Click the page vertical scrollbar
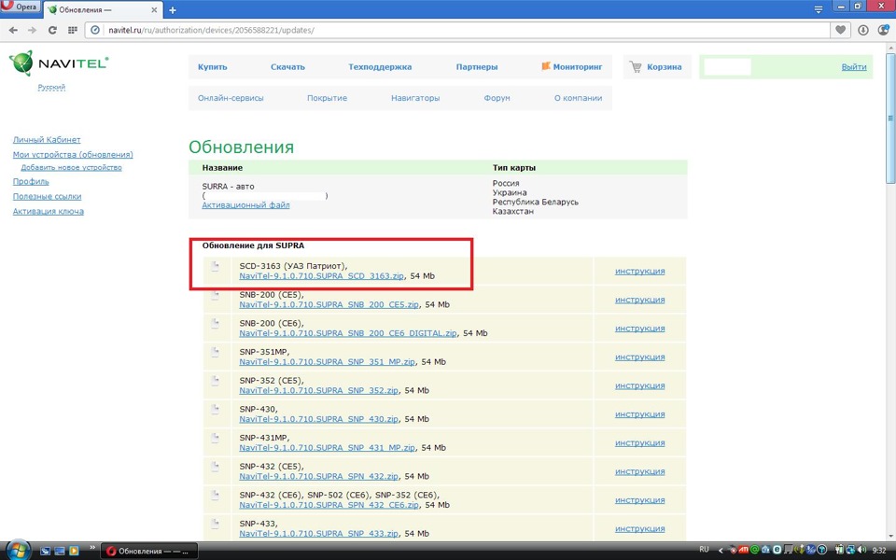896x560 pixels. point(890,119)
